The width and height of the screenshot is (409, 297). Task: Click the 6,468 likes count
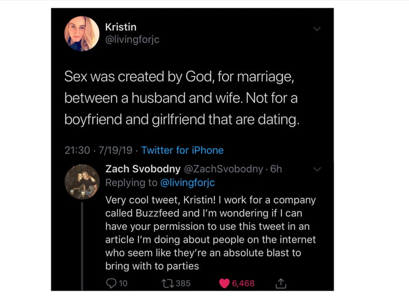click(x=243, y=283)
